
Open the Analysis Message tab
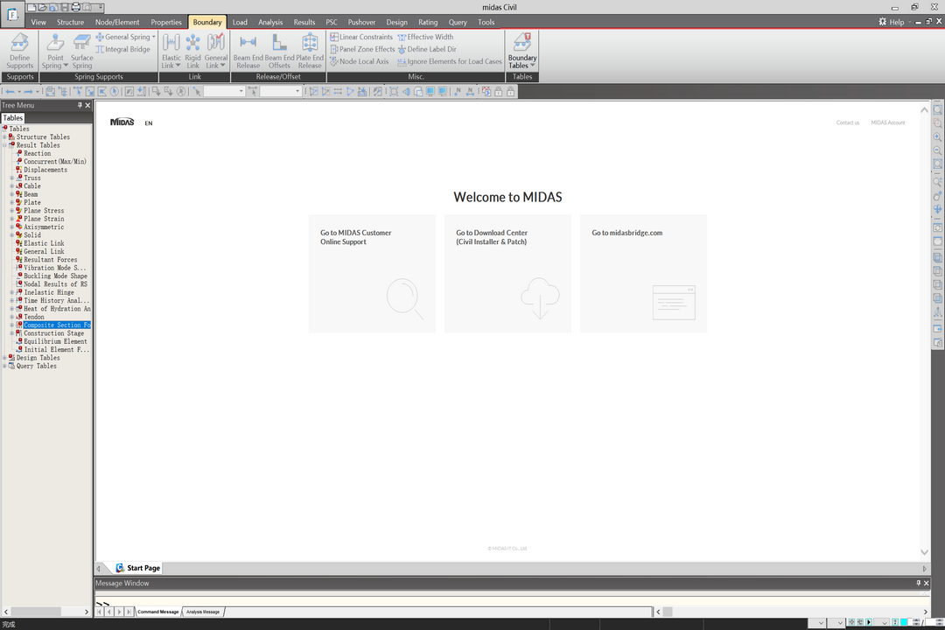(x=203, y=612)
